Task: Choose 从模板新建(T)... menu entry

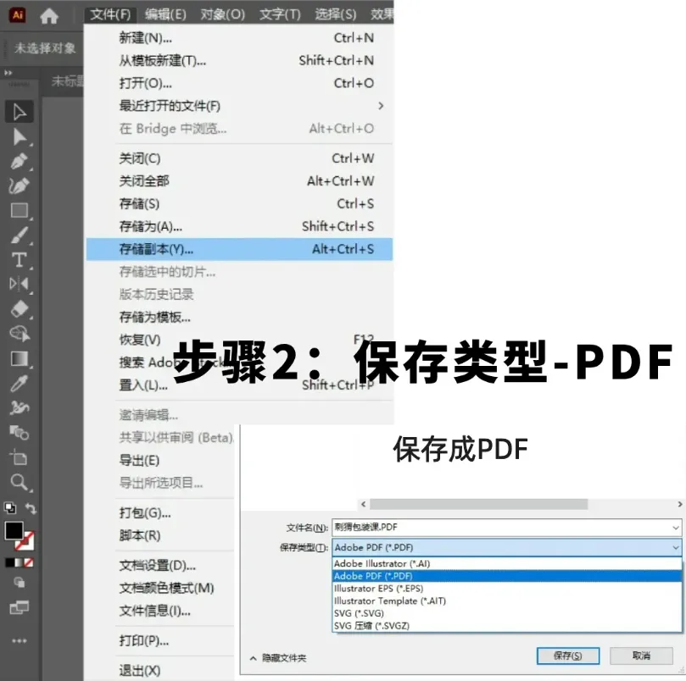Action: pos(239,60)
